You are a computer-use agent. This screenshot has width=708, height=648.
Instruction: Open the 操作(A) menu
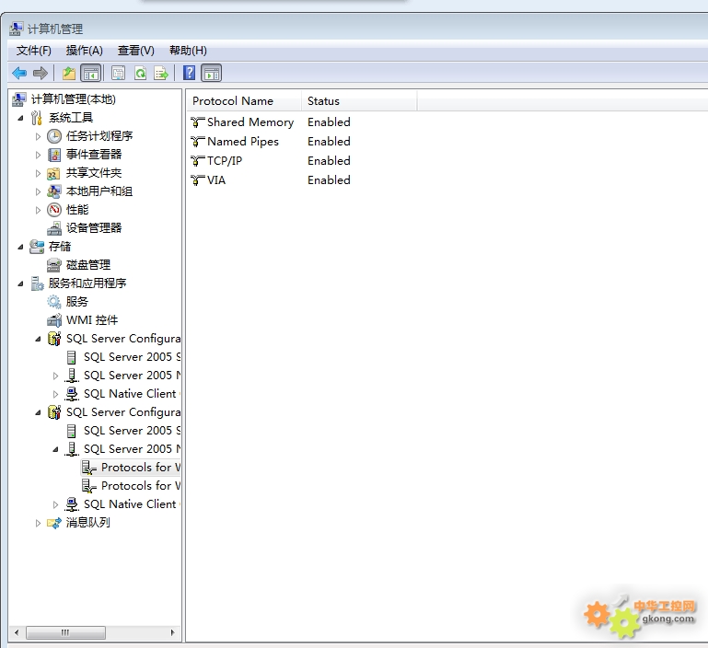(x=85, y=50)
